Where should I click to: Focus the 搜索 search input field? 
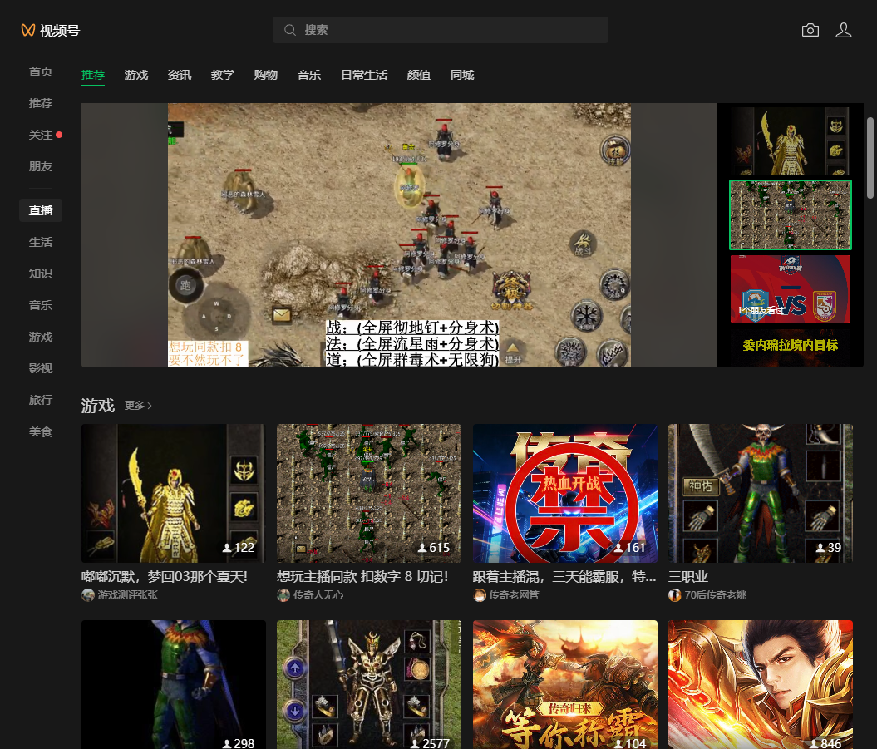tap(441, 30)
